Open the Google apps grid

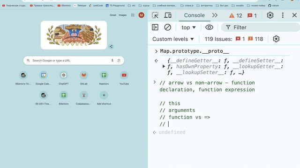(133, 15)
